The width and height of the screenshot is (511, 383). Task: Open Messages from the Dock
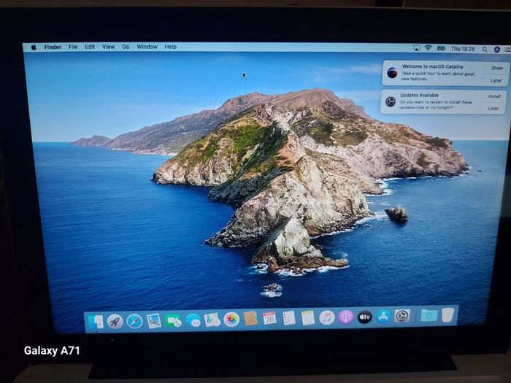pyautogui.click(x=193, y=320)
